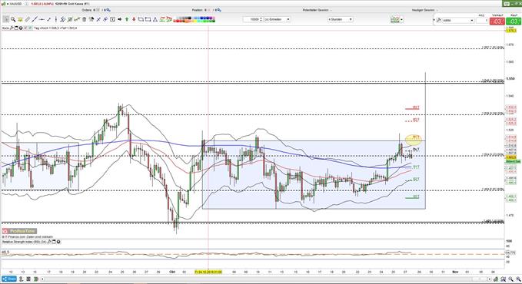Select the triangle drawing tool
This screenshot has width=522, height=284.
(x=155, y=19)
